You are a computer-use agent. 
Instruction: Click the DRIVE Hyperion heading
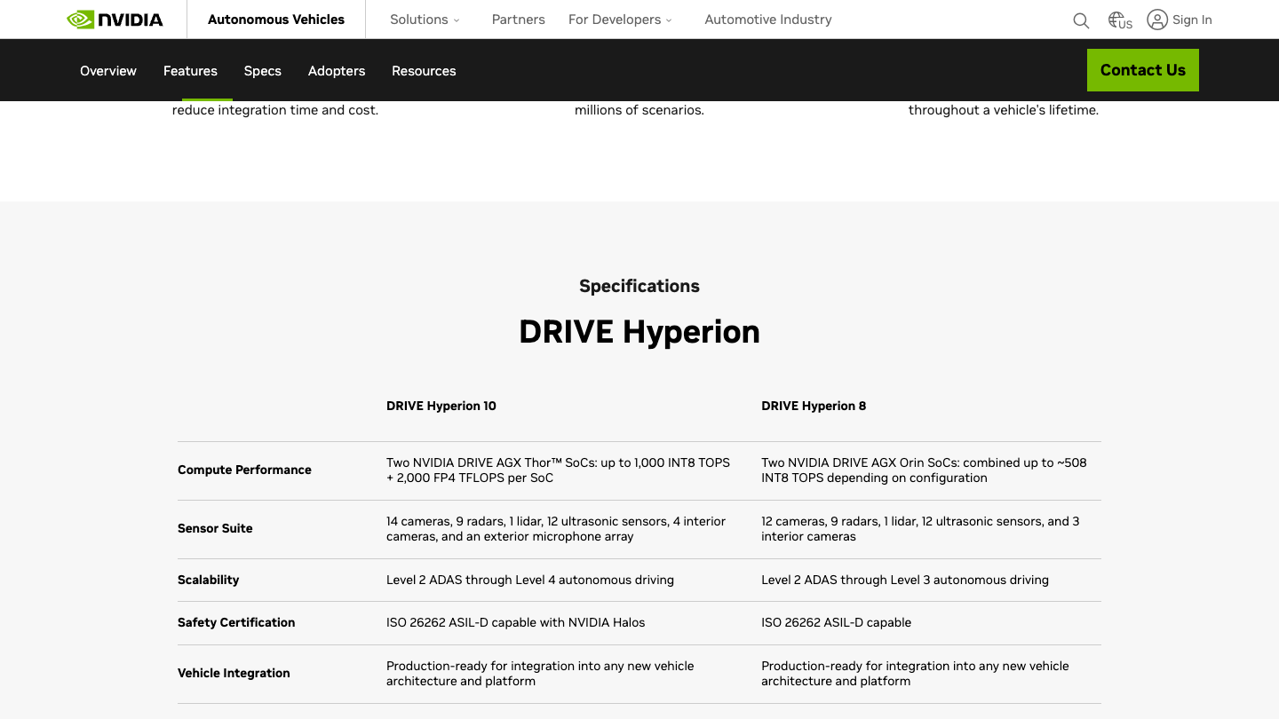(639, 332)
